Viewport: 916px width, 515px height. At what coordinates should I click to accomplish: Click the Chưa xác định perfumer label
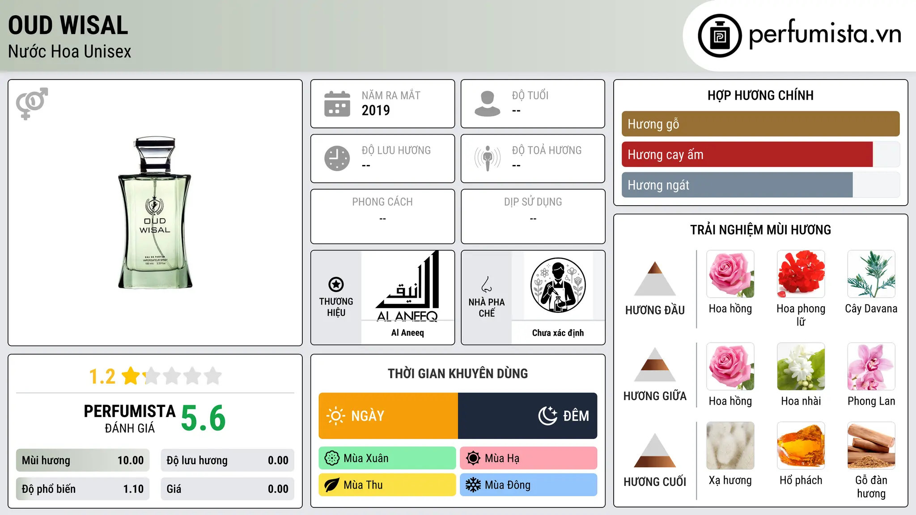tap(558, 333)
